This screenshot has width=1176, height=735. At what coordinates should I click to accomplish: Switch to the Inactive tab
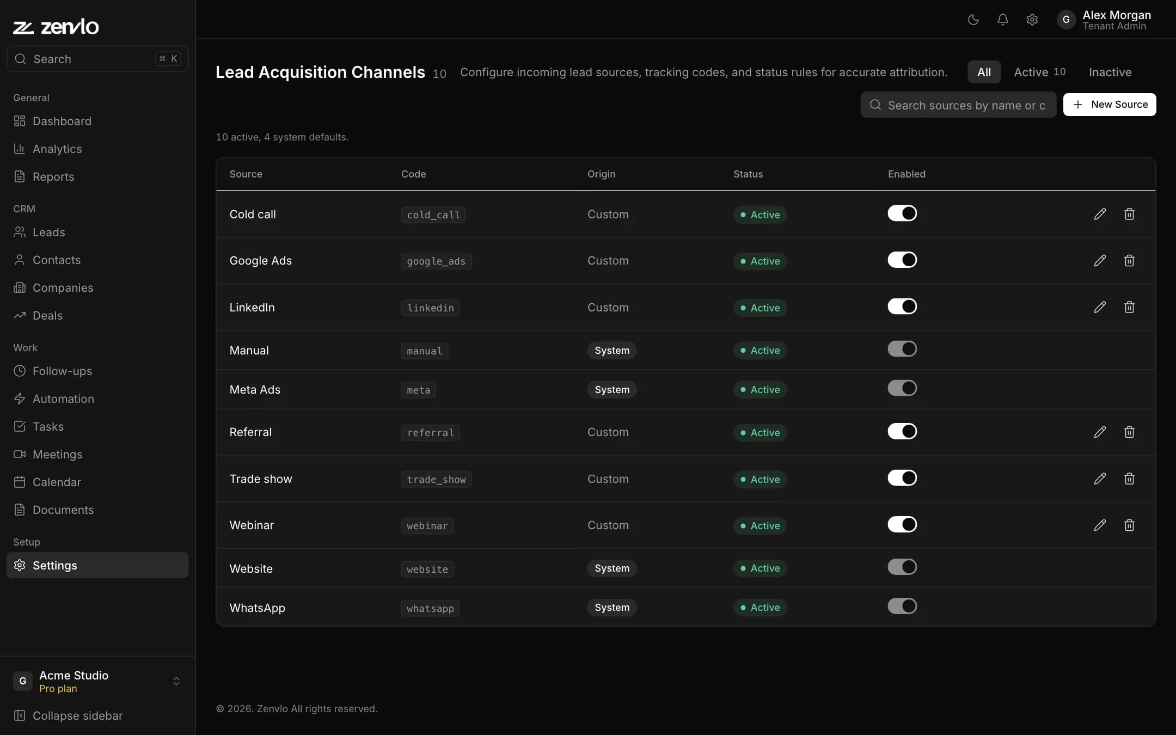pyautogui.click(x=1110, y=72)
